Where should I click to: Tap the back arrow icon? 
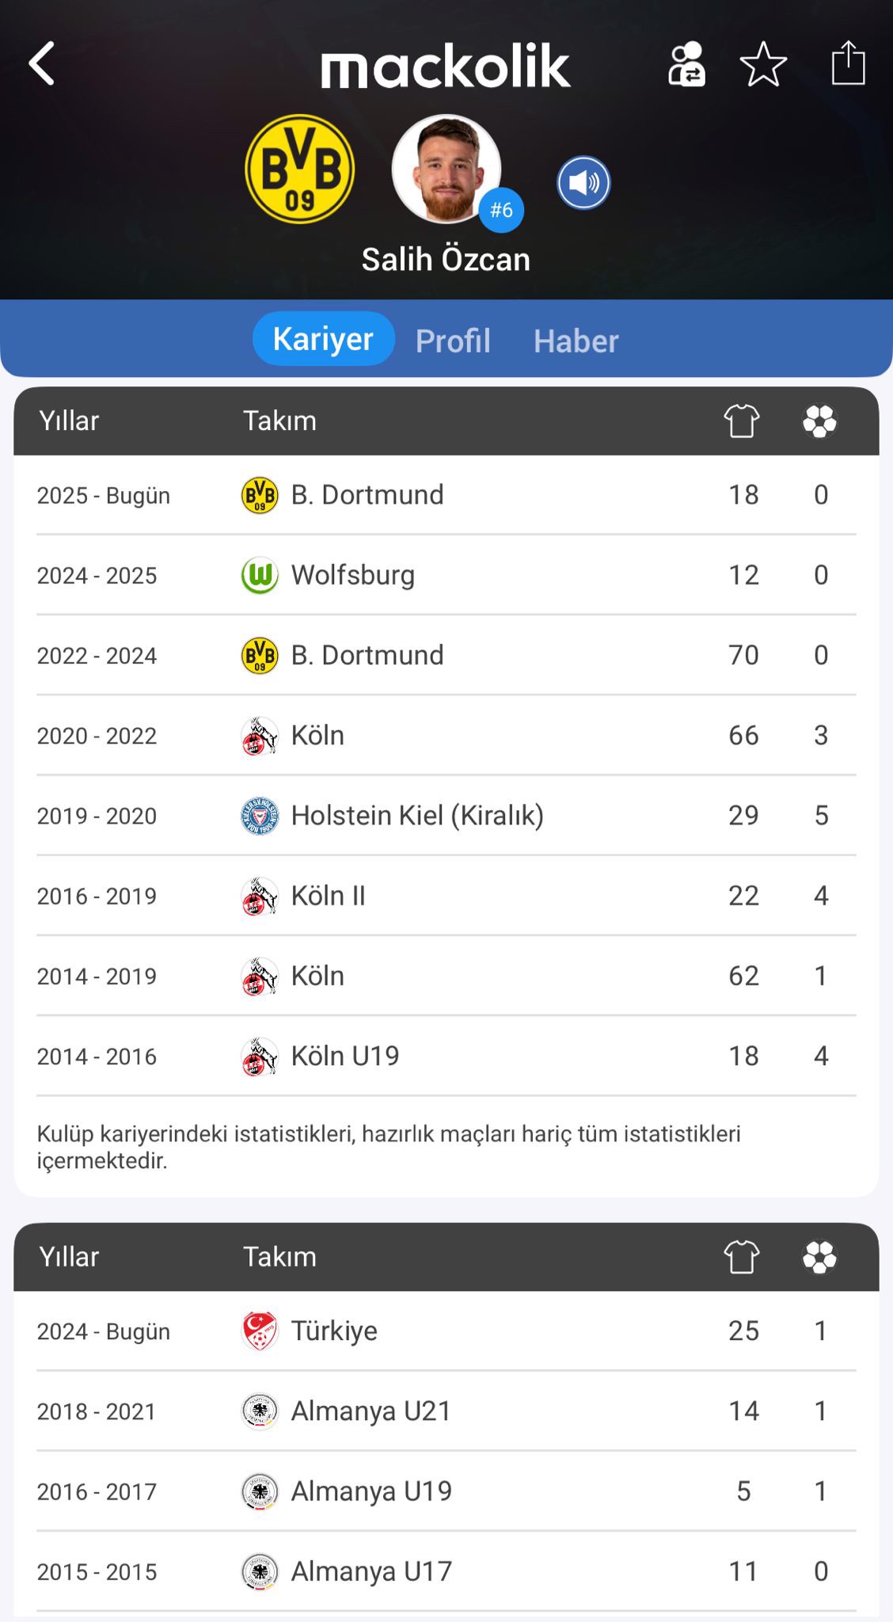pyautogui.click(x=42, y=63)
